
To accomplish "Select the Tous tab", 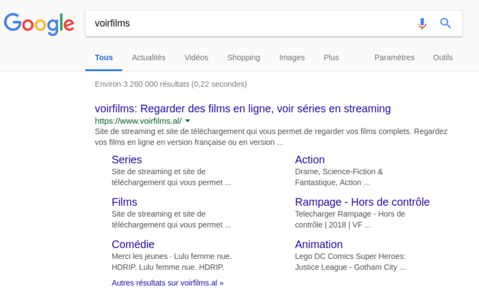I will [104, 58].
